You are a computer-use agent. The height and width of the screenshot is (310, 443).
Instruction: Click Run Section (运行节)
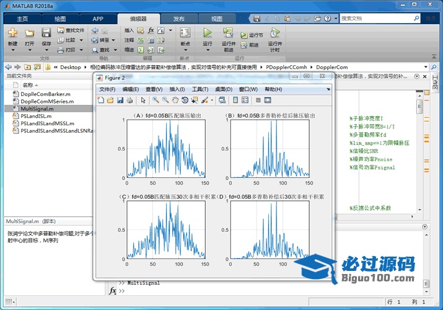(x=252, y=35)
